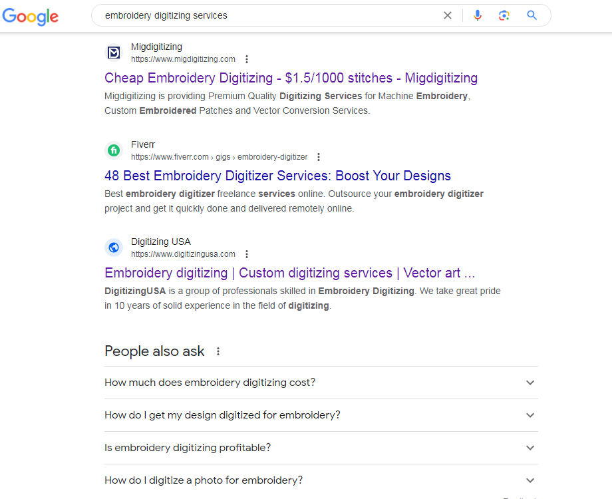Expand "Is embroidery digitizing profitable?" question

tap(530, 448)
